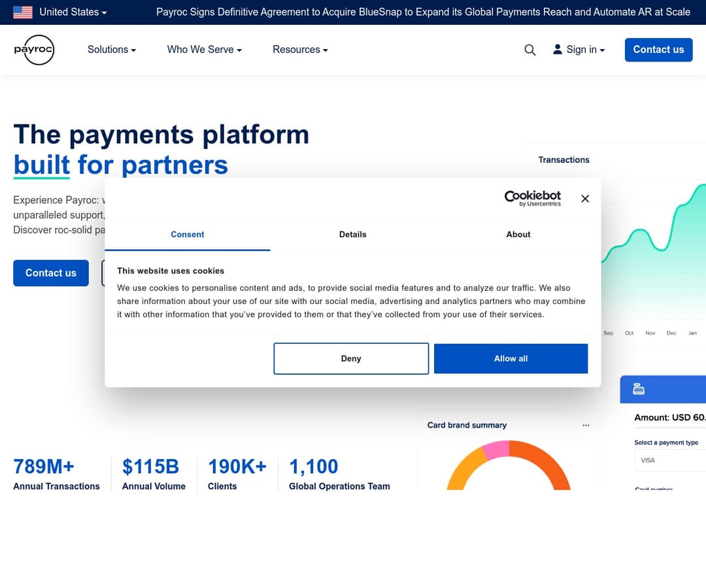This screenshot has height=565, width=706.
Task: Click the Dec label on chart axis
Action: [671, 333]
